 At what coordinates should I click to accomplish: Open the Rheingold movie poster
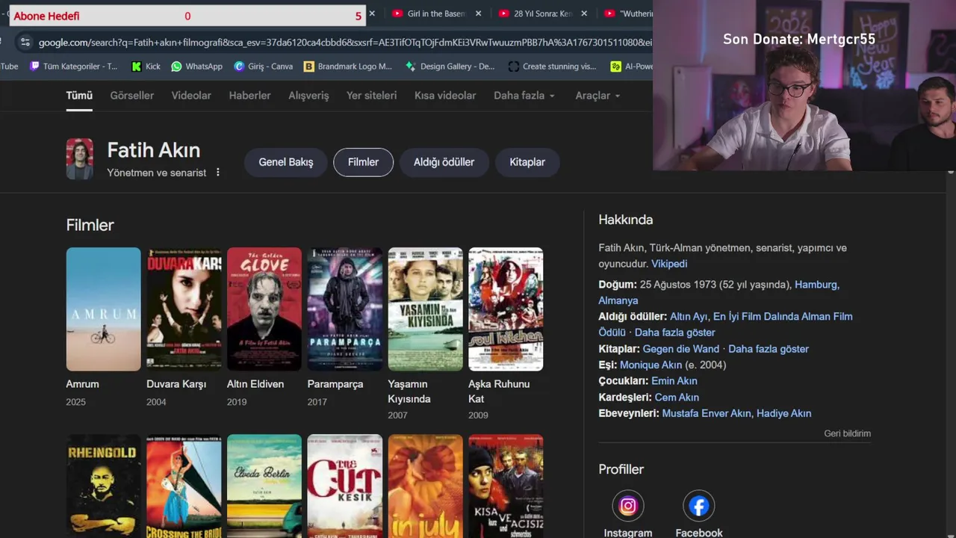tap(103, 486)
